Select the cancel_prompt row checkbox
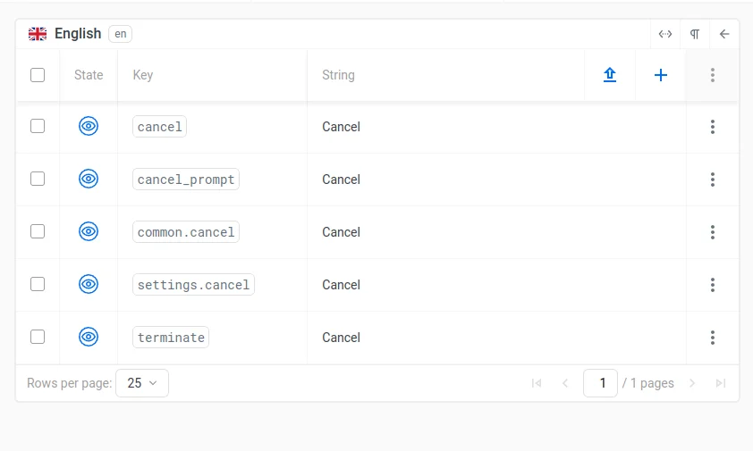The height and width of the screenshot is (451, 753). 38,180
